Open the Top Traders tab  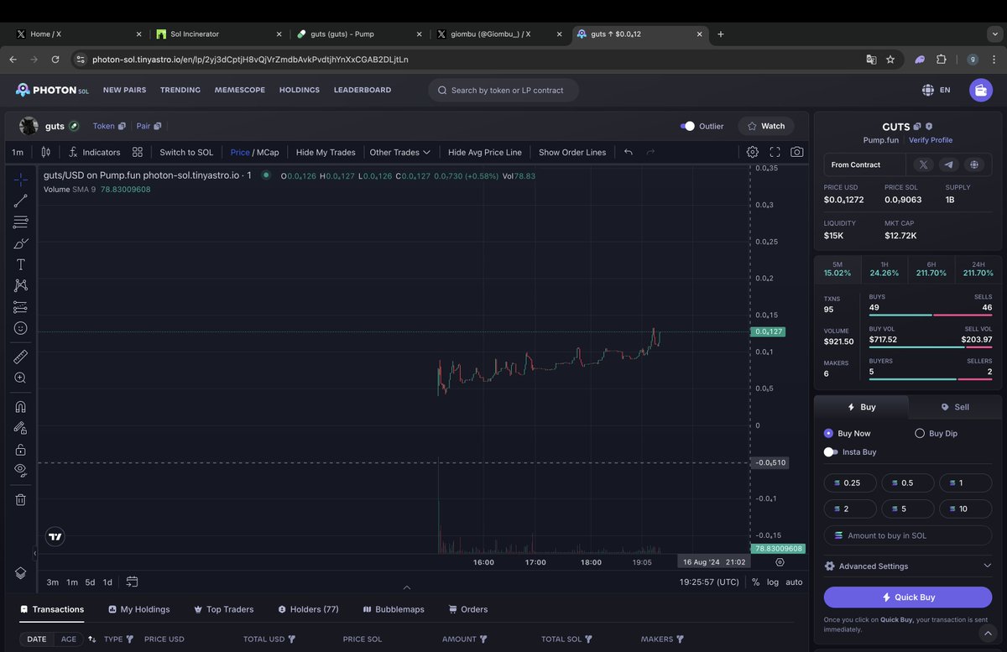[x=223, y=609]
